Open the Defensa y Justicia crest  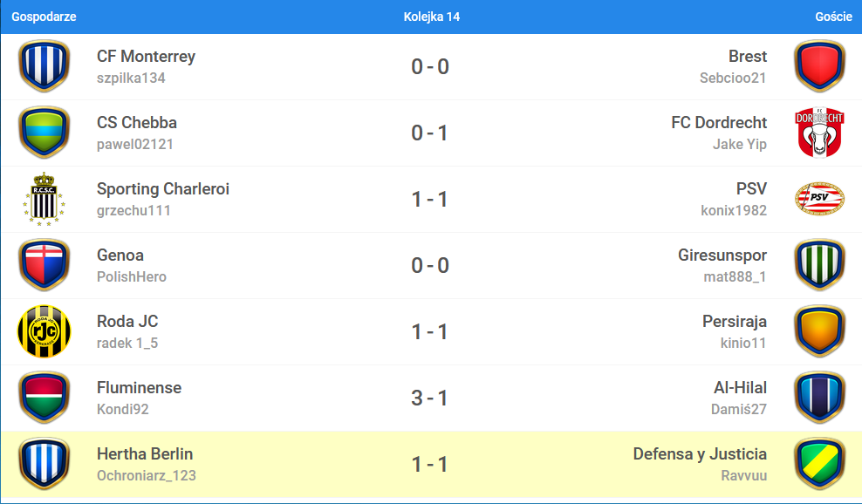[819, 464]
